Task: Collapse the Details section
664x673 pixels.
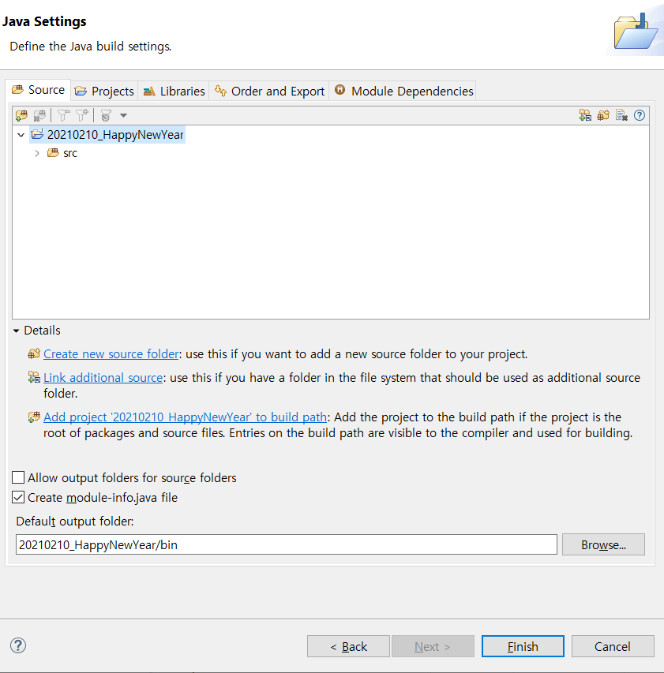Action: 17,330
